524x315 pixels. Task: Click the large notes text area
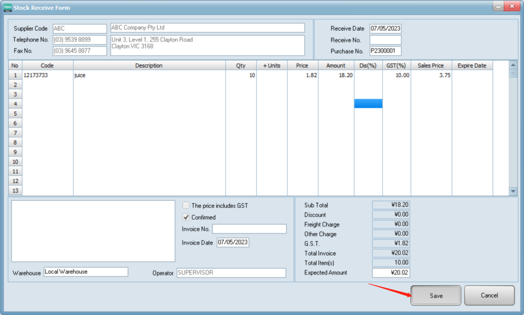click(x=93, y=231)
